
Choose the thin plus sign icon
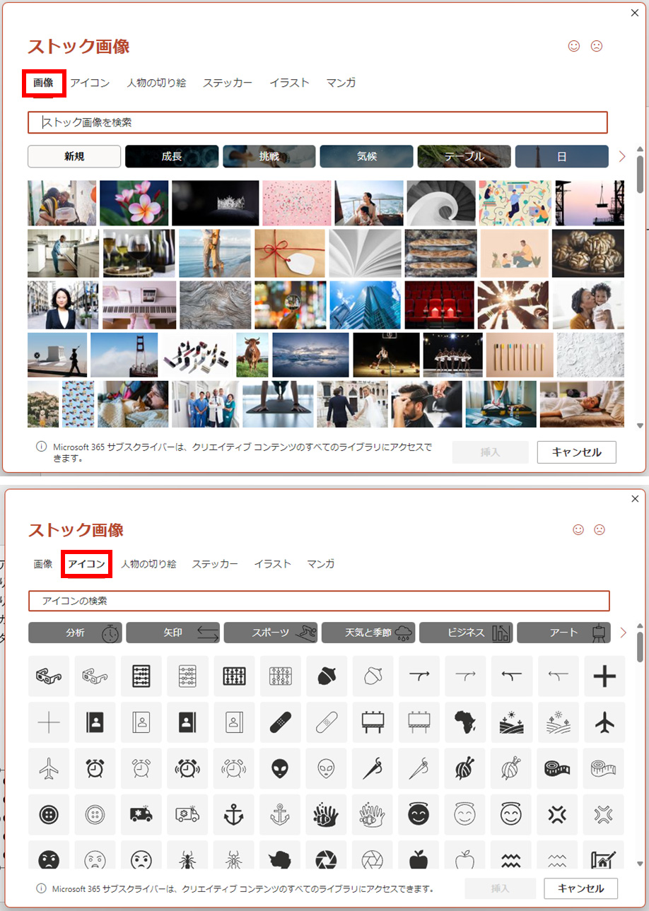[x=49, y=722]
